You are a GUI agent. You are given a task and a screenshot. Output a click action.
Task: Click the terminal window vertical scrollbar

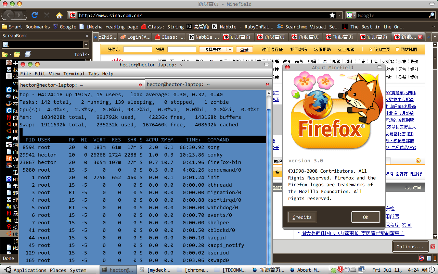pyautogui.click(x=269, y=178)
